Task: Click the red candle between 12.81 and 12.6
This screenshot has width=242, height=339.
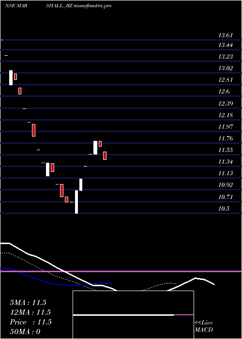Action: click(20, 91)
